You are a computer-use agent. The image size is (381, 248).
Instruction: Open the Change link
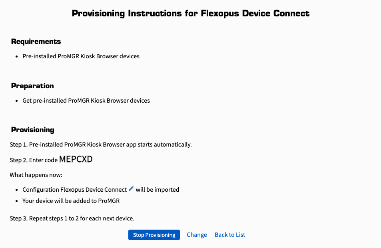coord(197,235)
